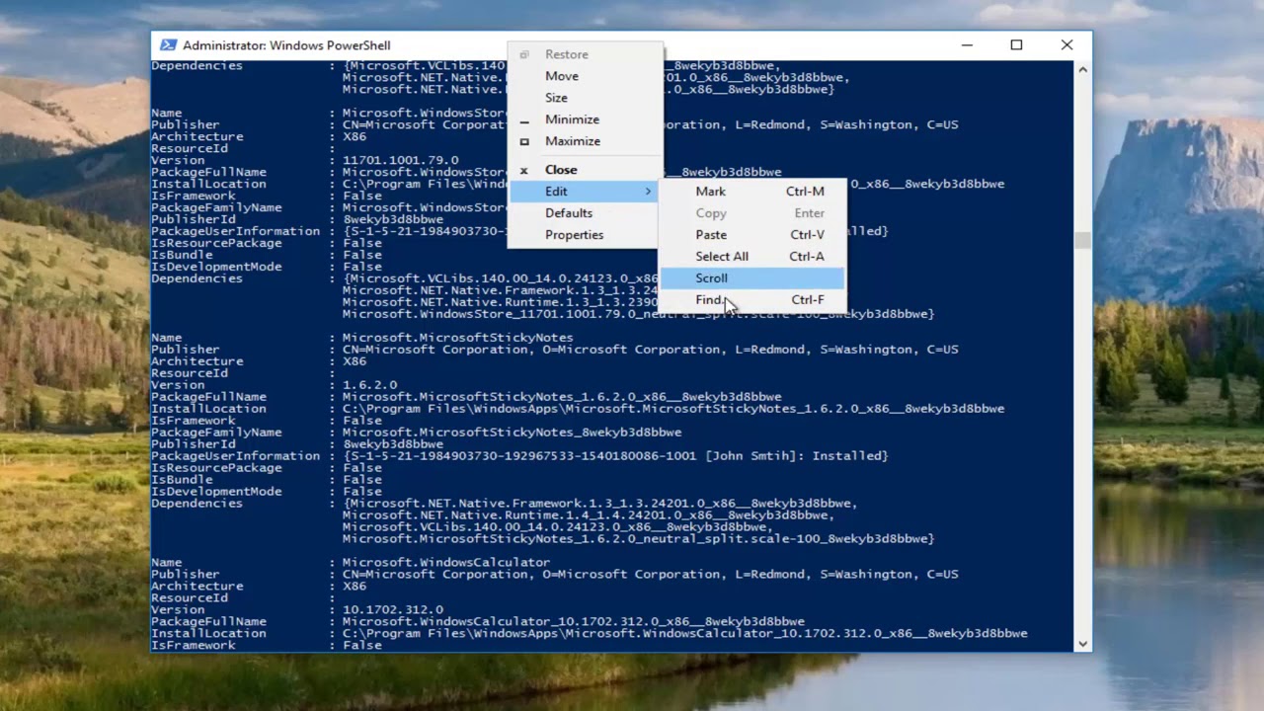Choose Mark in the Edit submenu
1264x711 pixels.
[752, 192]
